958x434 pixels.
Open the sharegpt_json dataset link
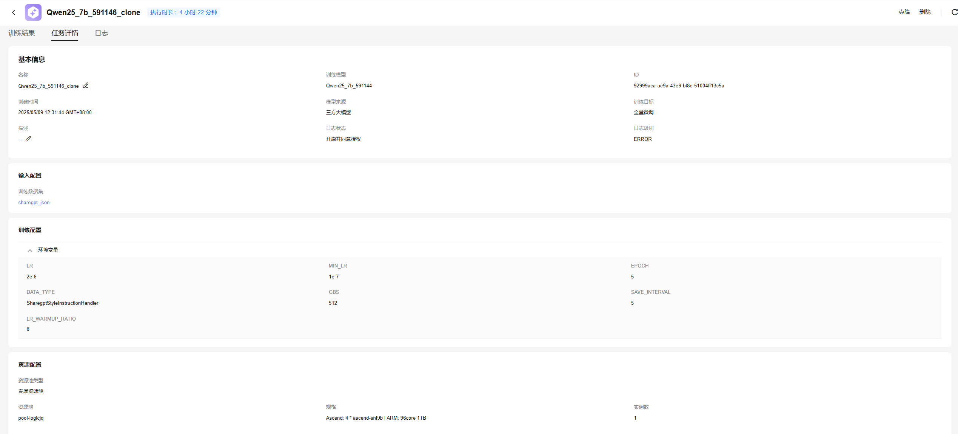pyautogui.click(x=34, y=203)
